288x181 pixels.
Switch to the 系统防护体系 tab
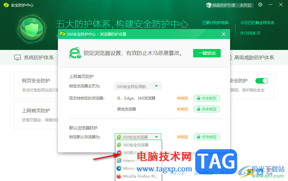[34, 58]
